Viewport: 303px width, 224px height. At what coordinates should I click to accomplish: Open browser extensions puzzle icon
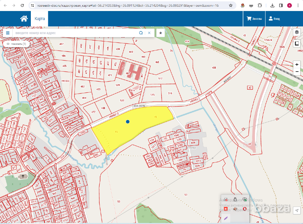(x=260, y=6)
